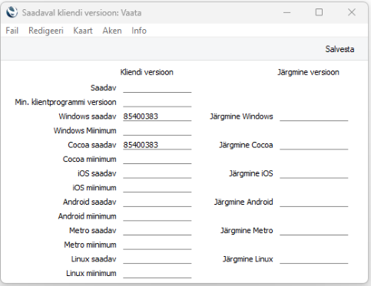Click the Kliendi versioon column heading
The height and width of the screenshot is (286, 371).
click(147, 72)
